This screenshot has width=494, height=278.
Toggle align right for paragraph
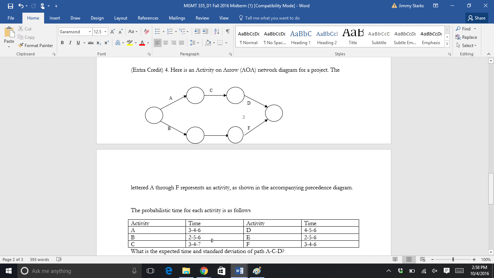coord(174,43)
